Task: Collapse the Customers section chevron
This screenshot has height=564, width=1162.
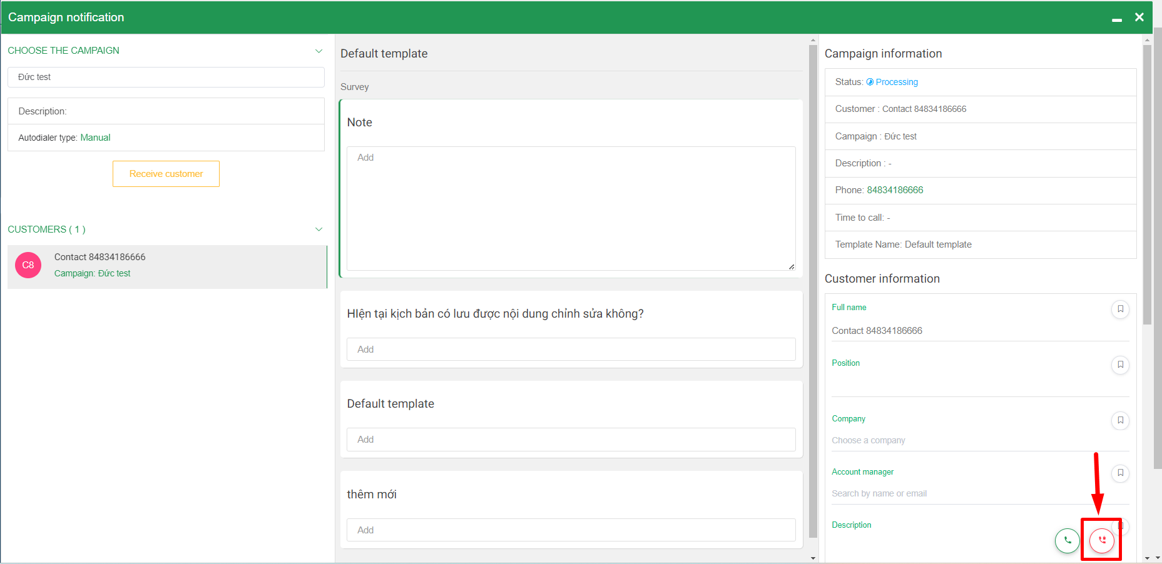Action: 319,229
